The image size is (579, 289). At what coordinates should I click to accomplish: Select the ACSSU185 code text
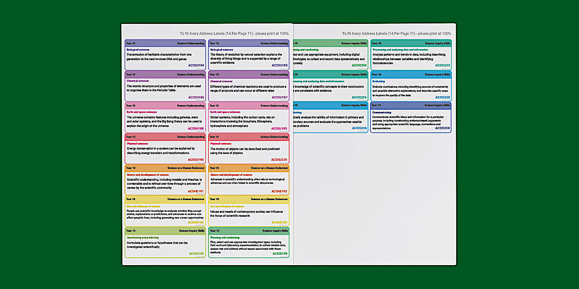[x=279, y=66]
